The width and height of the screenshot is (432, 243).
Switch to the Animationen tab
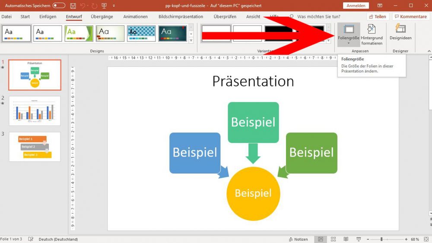135,16
